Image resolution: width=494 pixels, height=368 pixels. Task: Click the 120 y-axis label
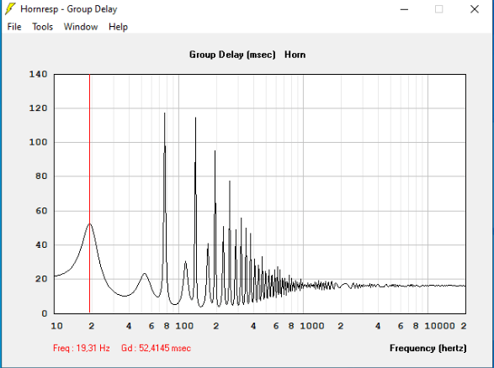point(38,108)
